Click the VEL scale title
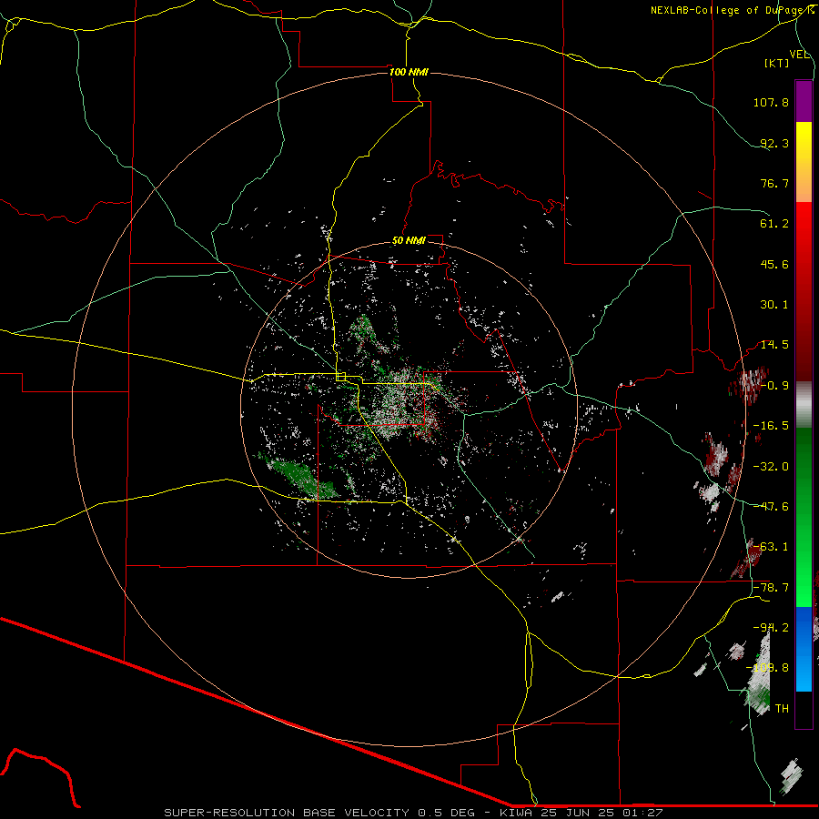Viewport: 819px width, 819px height. tap(800, 55)
